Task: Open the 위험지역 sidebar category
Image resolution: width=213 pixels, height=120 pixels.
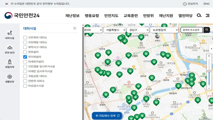Action: [x=10, y=64]
